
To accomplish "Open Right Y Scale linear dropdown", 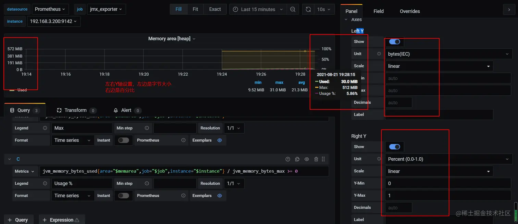I will tap(439, 171).
